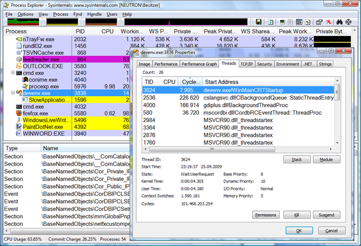Click the DLL/handle view toolbar icon
The width and height of the screenshot is (361, 246).
pyautogui.click(x=308, y=22)
